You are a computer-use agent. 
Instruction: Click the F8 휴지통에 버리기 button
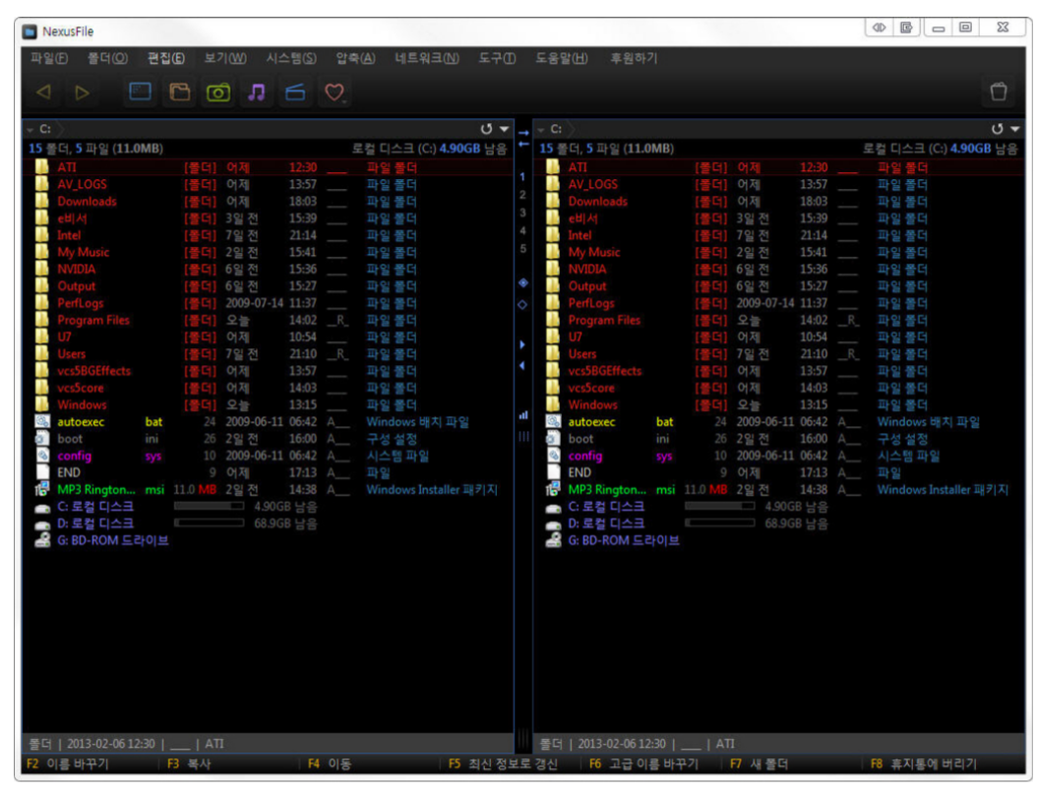pyautogui.click(x=923, y=763)
